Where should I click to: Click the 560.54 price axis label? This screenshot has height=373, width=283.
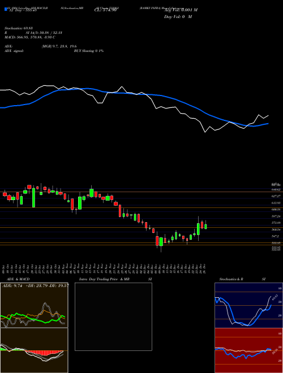pos(276,229)
